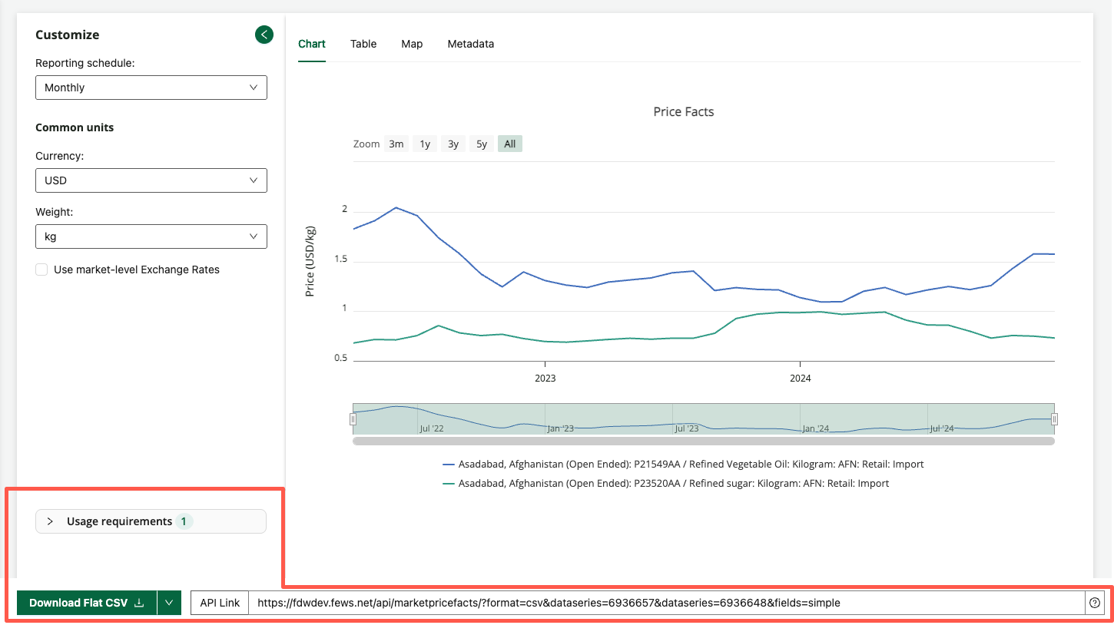Click the help icon beside API link
Image resolution: width=1114 pixels, height=625 pixels.
1095,603
